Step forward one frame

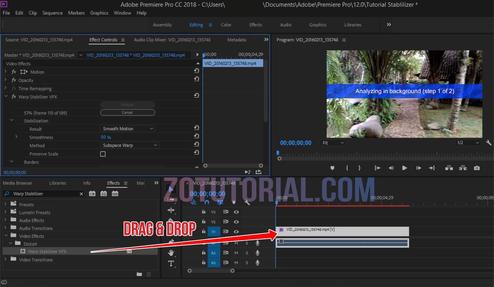(x=419, y=168)
